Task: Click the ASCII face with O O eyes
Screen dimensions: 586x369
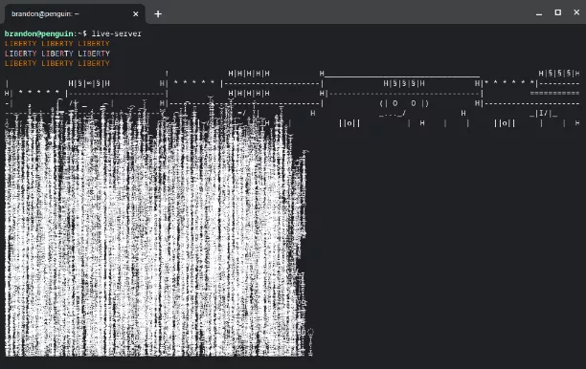Action: click(404, 103)
